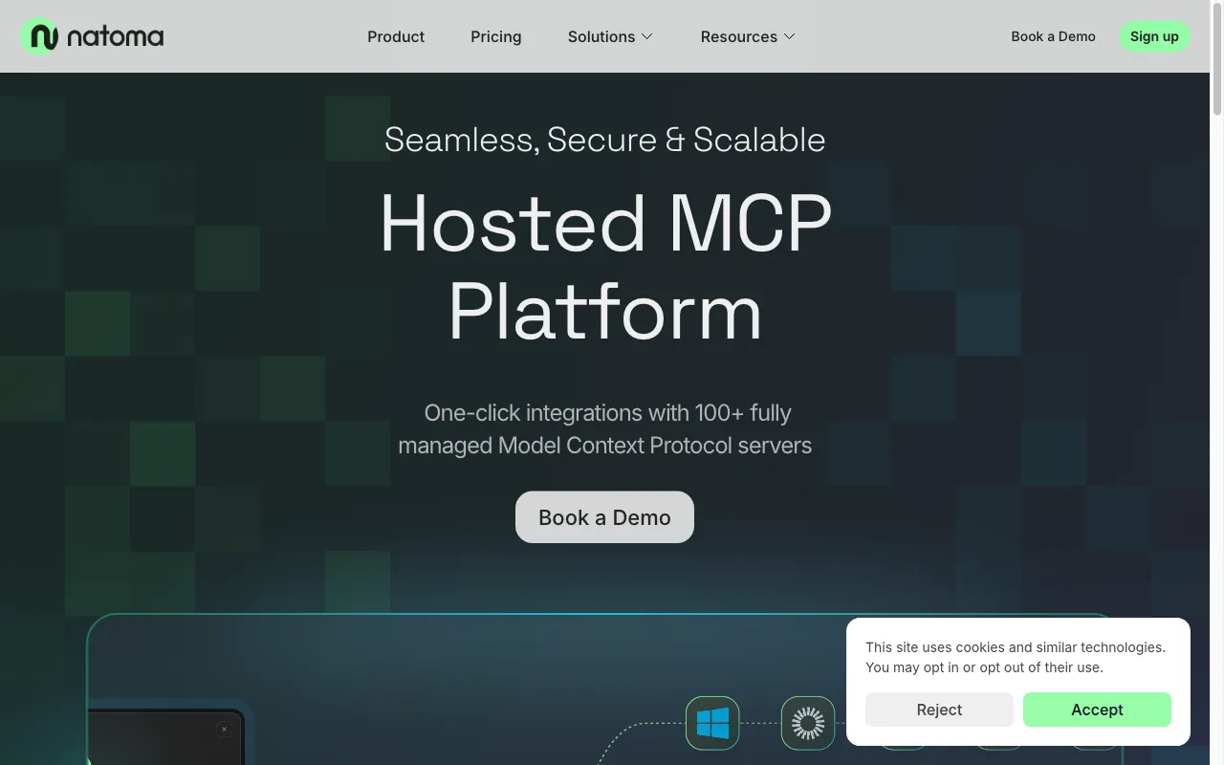
Task: Reject cookies in the consent banner
Action: click(x=939, y=710)
